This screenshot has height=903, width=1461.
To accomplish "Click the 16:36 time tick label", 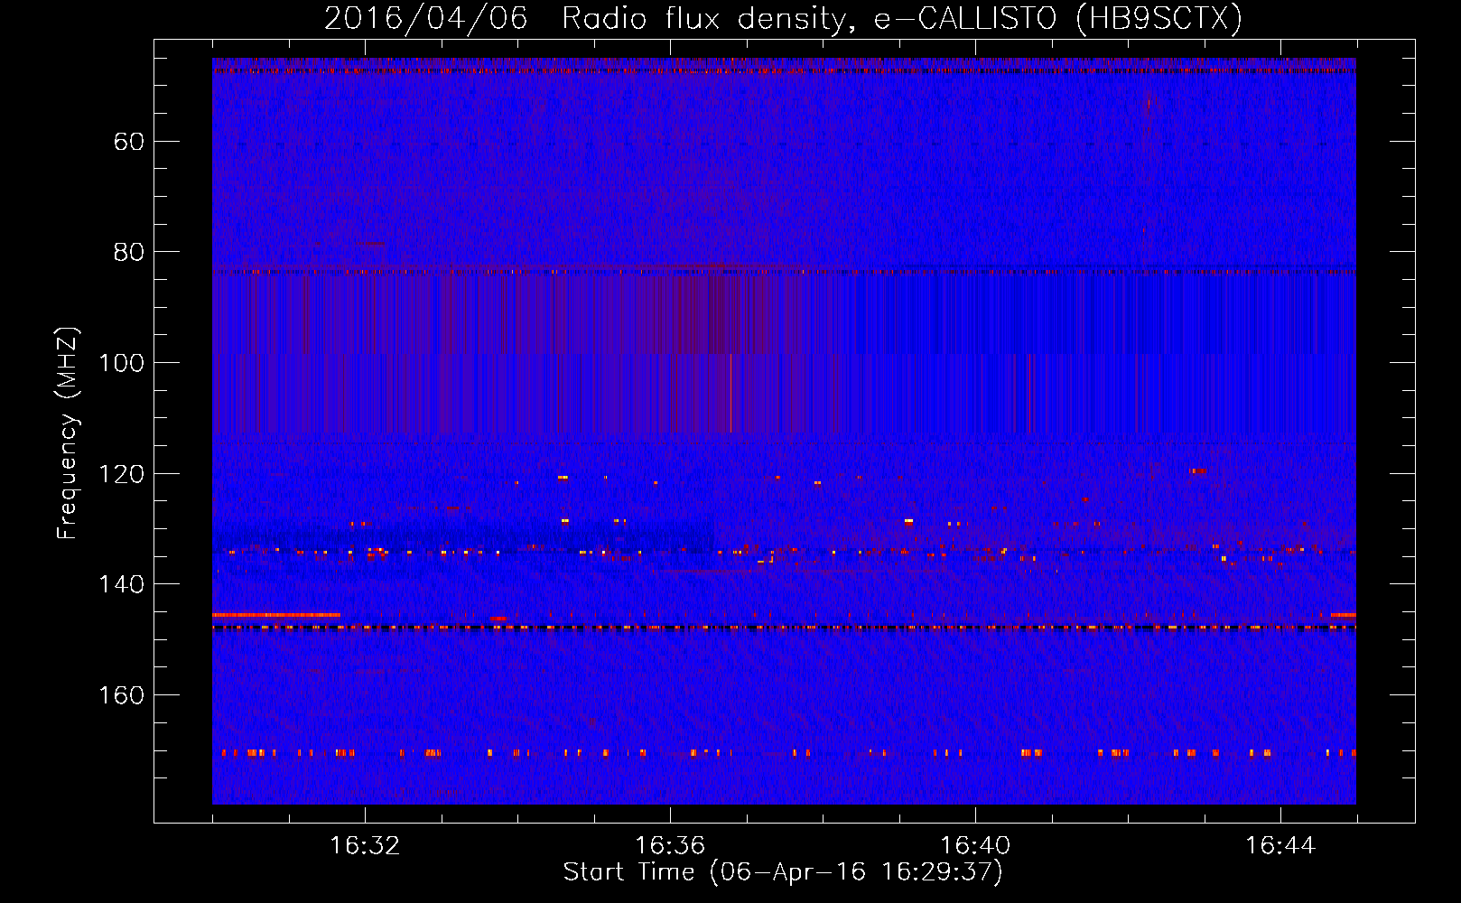I will [670, 846].
